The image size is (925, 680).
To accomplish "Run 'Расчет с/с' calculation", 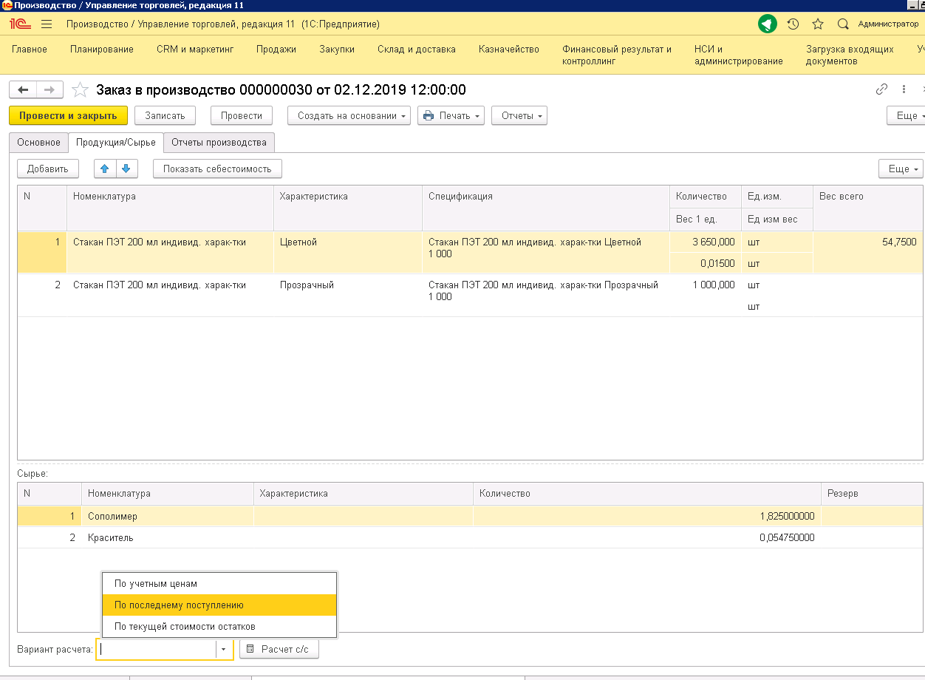I will (279, 649).
